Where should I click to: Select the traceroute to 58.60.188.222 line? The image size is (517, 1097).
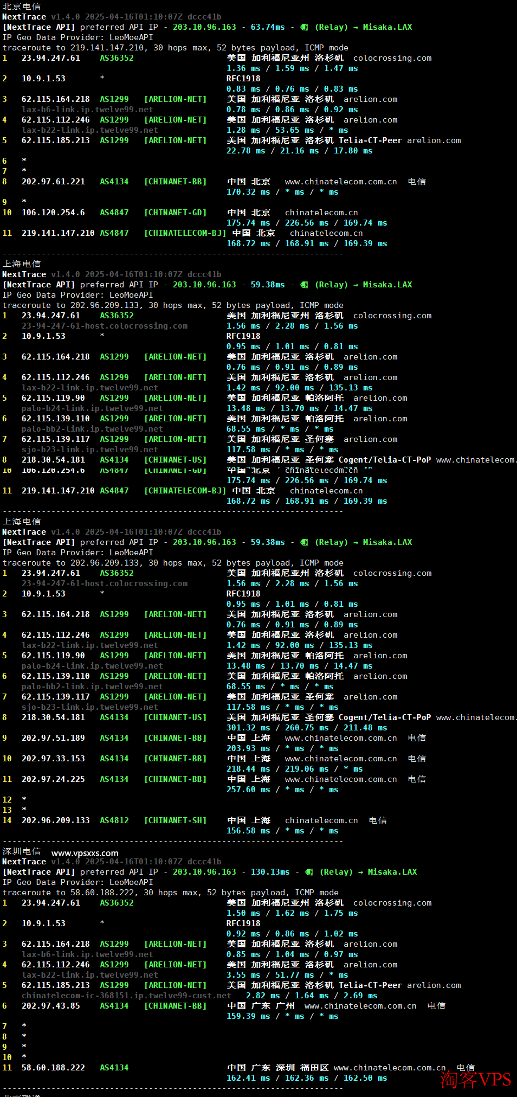pyautogui.click(x=171, y=893)
